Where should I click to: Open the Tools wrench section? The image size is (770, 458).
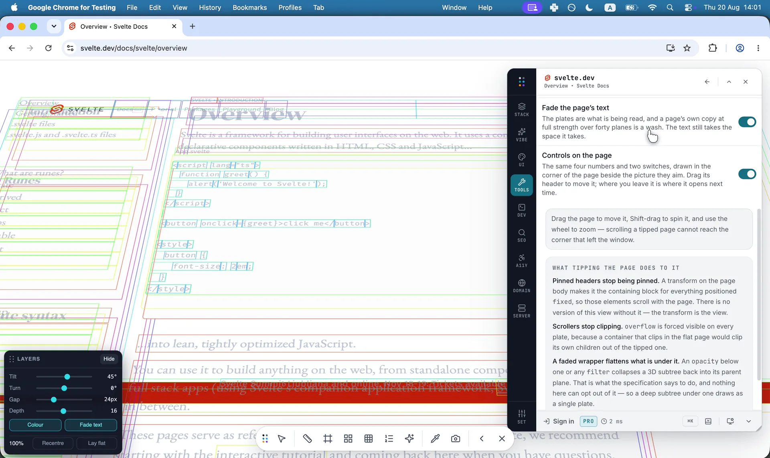pos(521,185)
